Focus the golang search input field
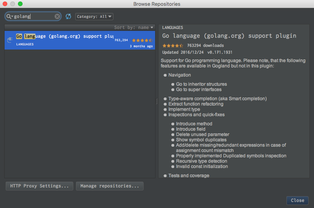Screen dimensions: 314x208 pos(34,16)
